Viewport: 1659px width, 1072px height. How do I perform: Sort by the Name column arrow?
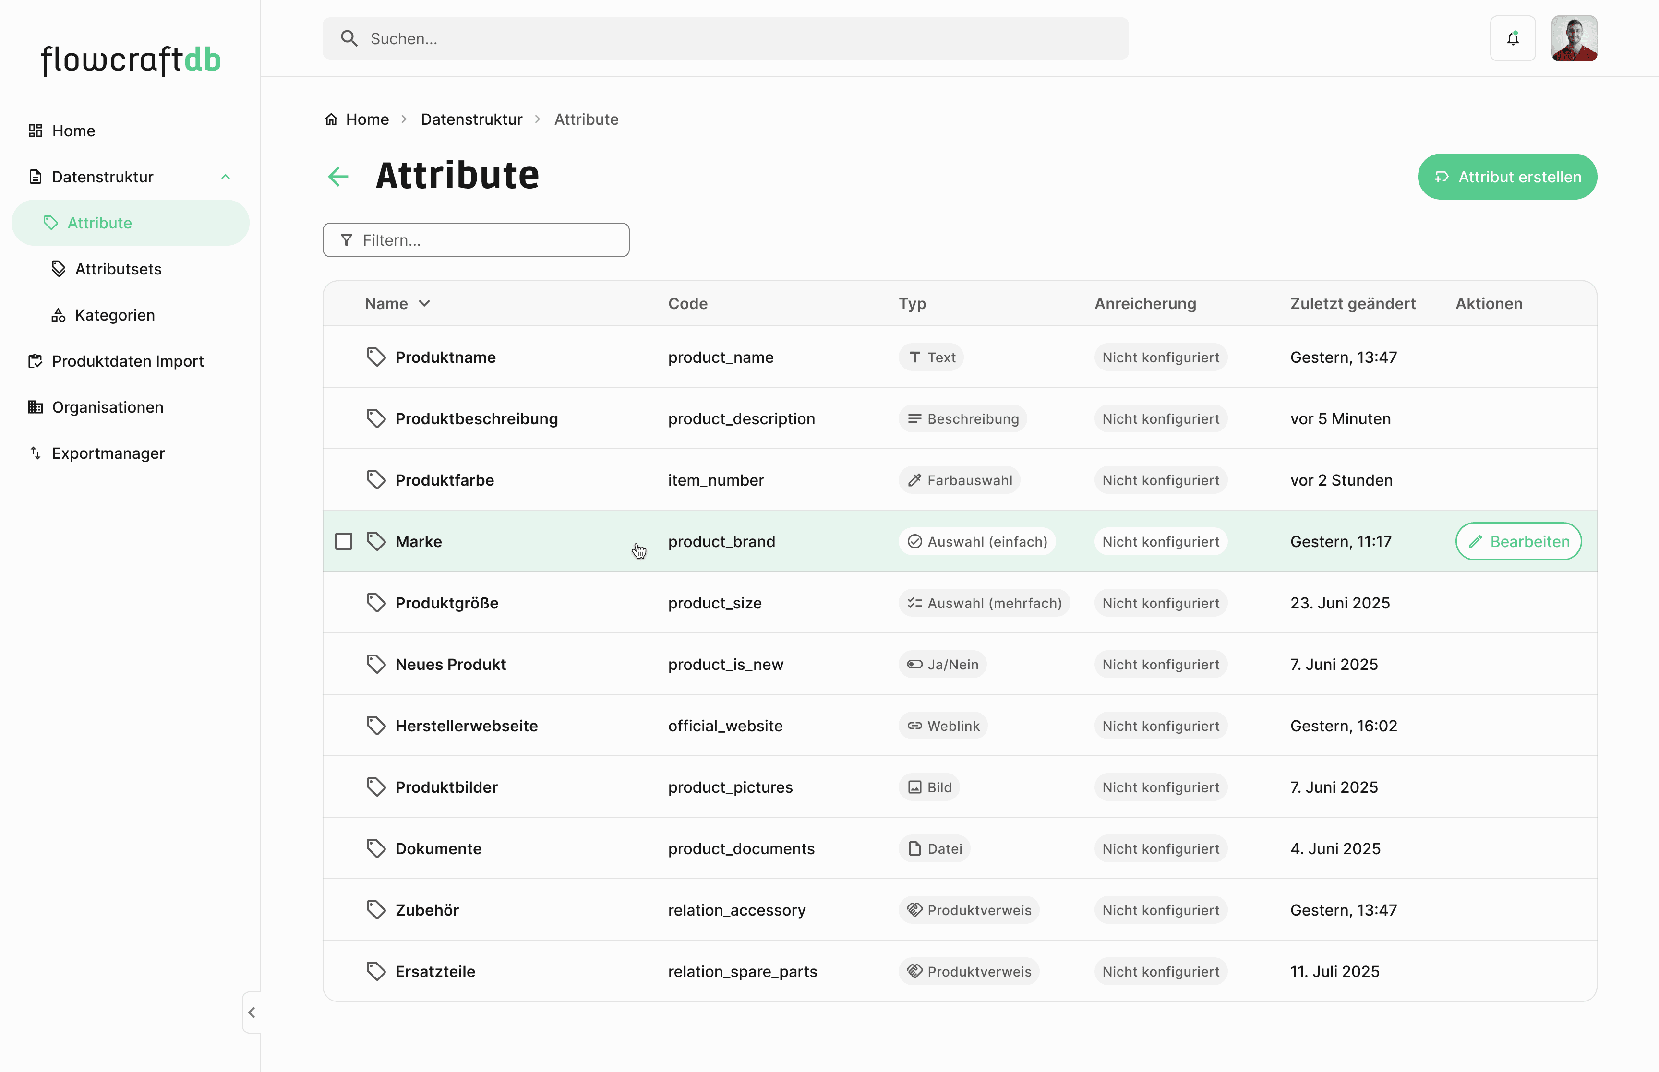click(x=425, y=303)
